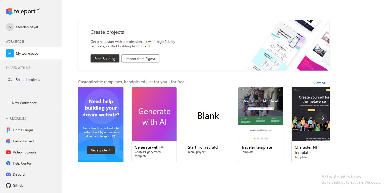
Task: Open the View All templates link
Action: pos(319,83)
